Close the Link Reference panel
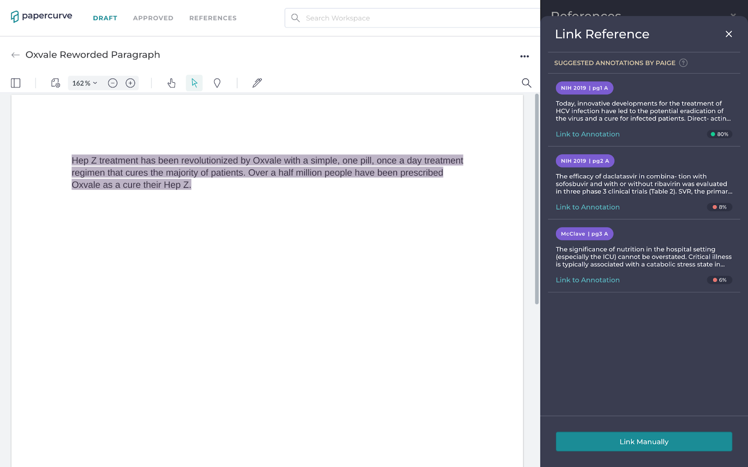The height and width of the screenshot is (467, 748). tap(729, 34)
